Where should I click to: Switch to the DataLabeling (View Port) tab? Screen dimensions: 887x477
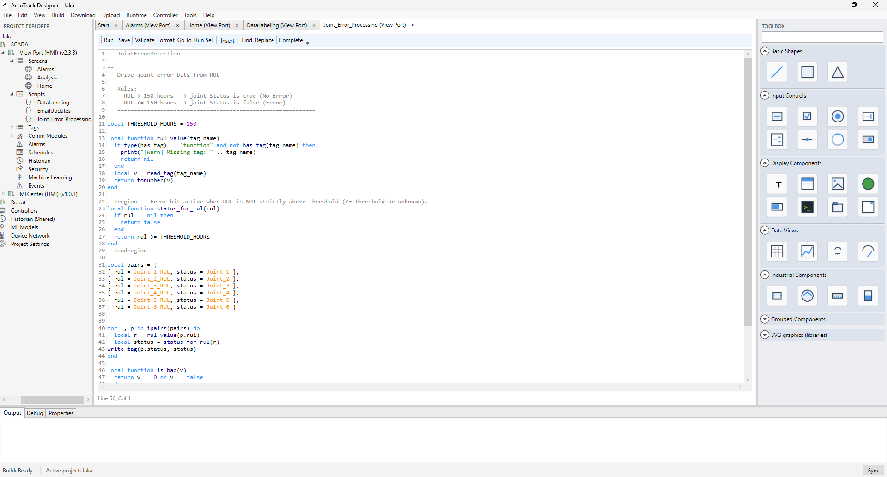pos(277,25)
